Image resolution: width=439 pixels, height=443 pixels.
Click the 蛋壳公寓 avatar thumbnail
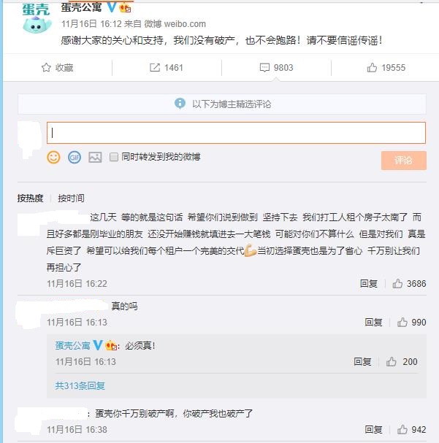pos(37,19)
